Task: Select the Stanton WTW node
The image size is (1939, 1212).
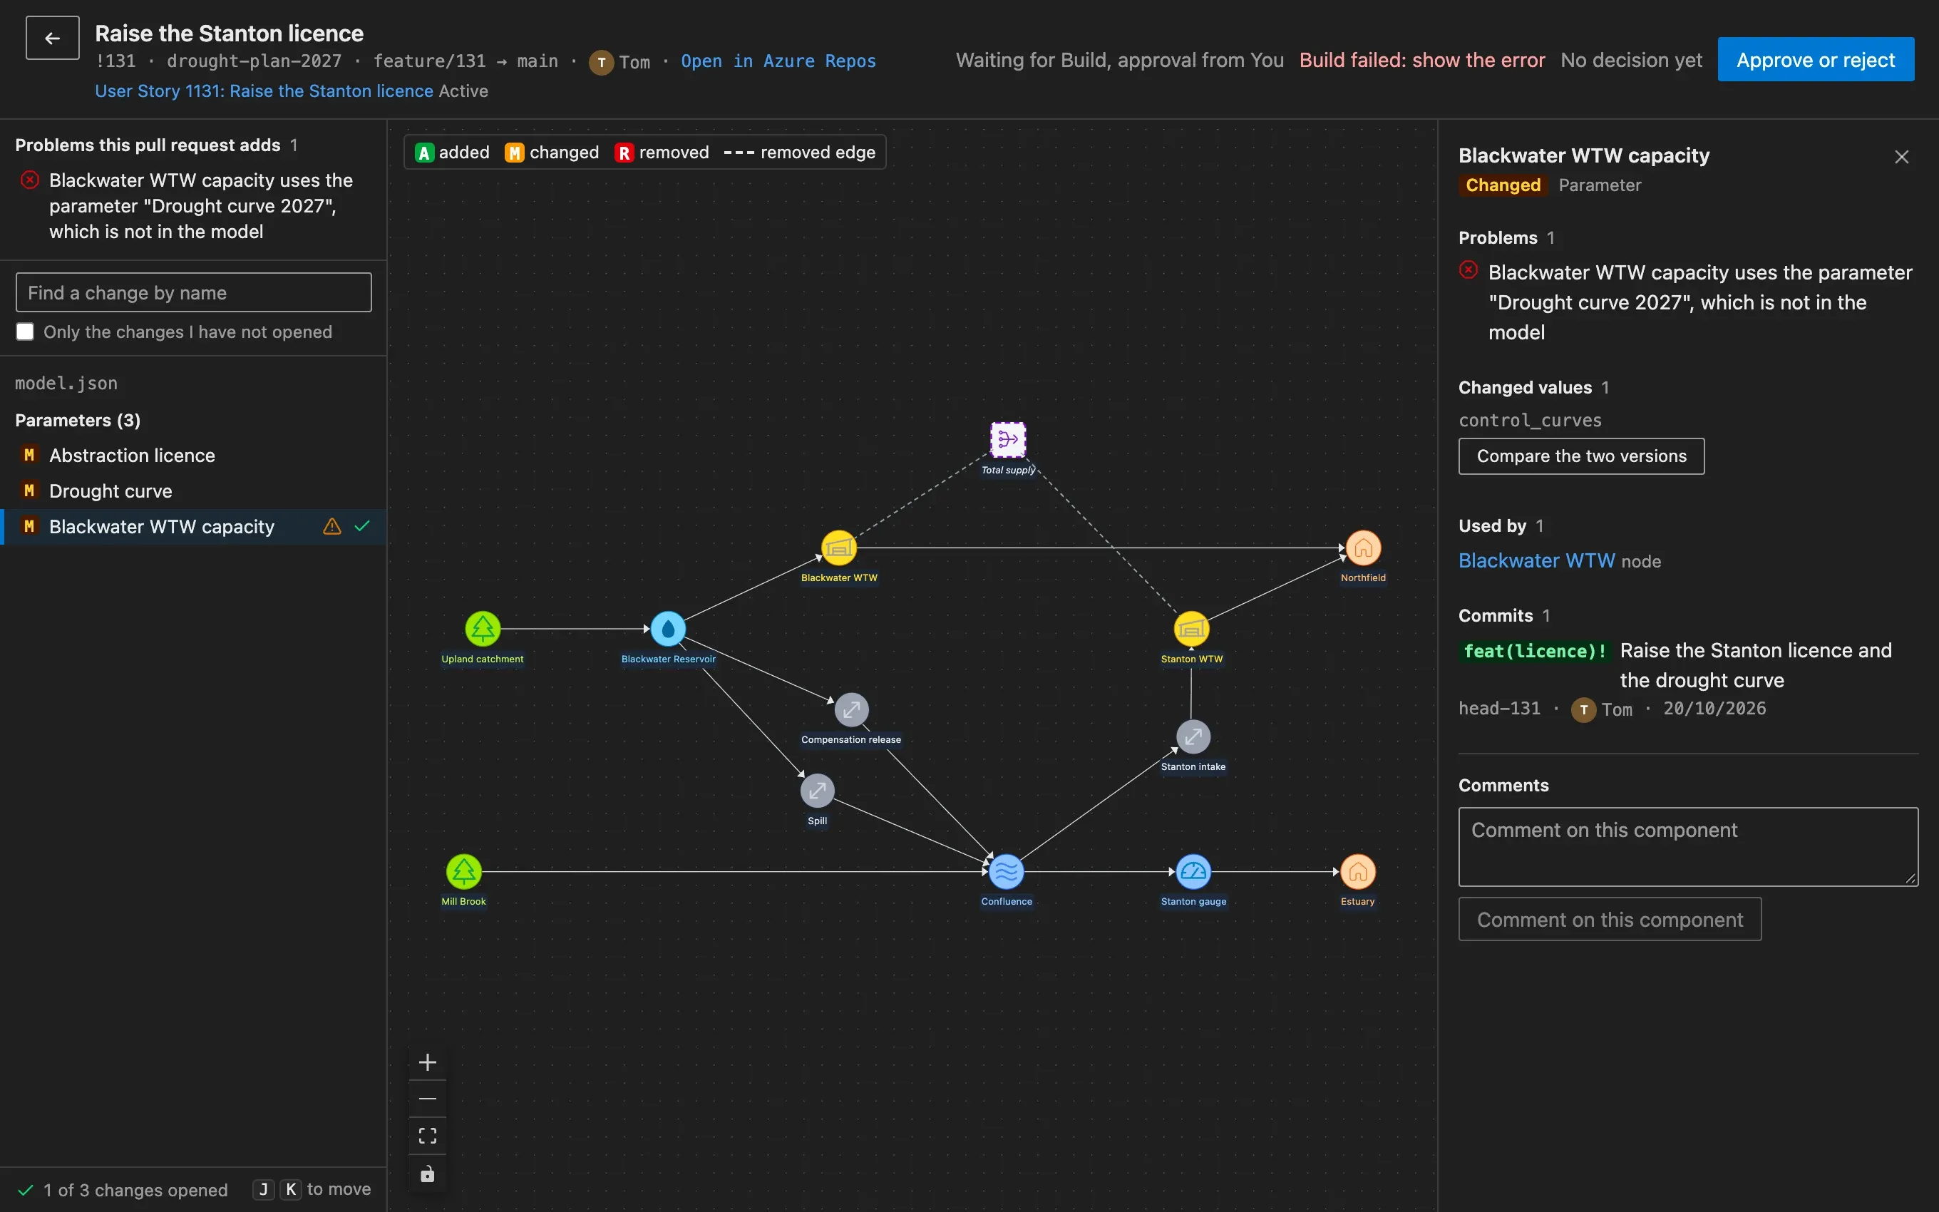Action: tap(1191, 630)
